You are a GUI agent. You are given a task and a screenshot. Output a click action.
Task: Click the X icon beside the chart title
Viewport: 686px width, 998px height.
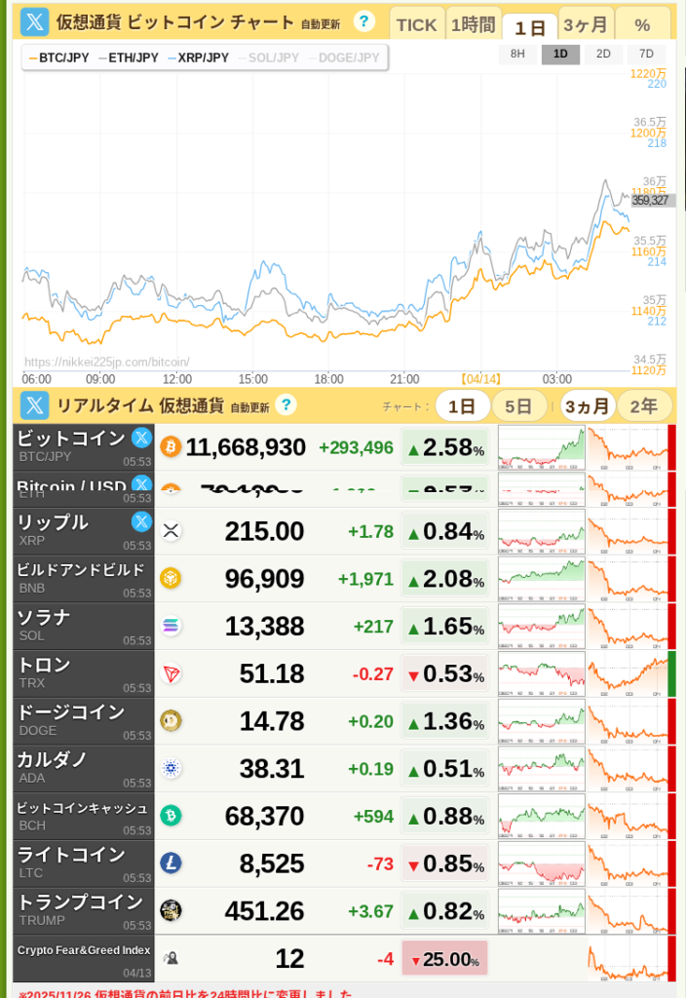point(35,21)
